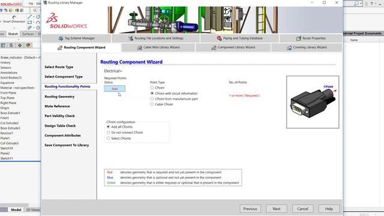The image size is (384, 216).
Task: Open the ConfigurationManager tab icon
Action: coord(11,46)
